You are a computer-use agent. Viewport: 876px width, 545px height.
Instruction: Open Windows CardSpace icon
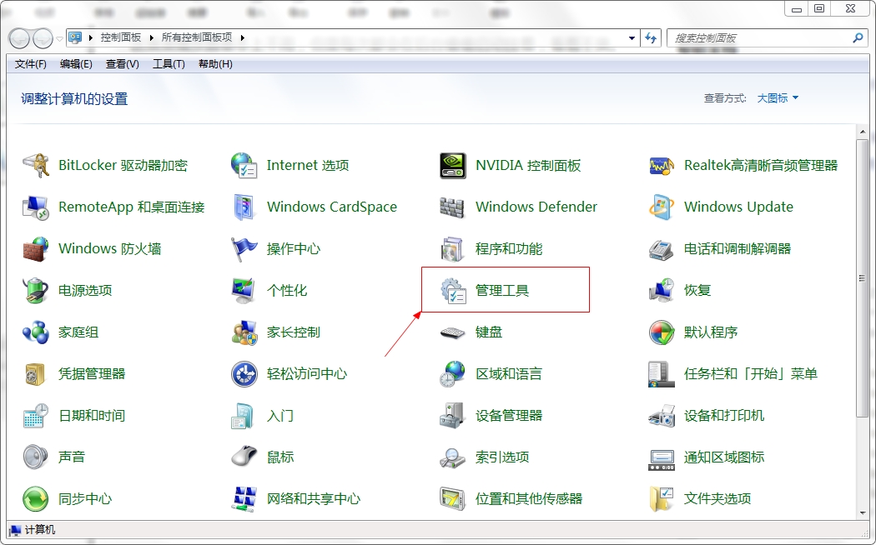[x=244, y=207]
